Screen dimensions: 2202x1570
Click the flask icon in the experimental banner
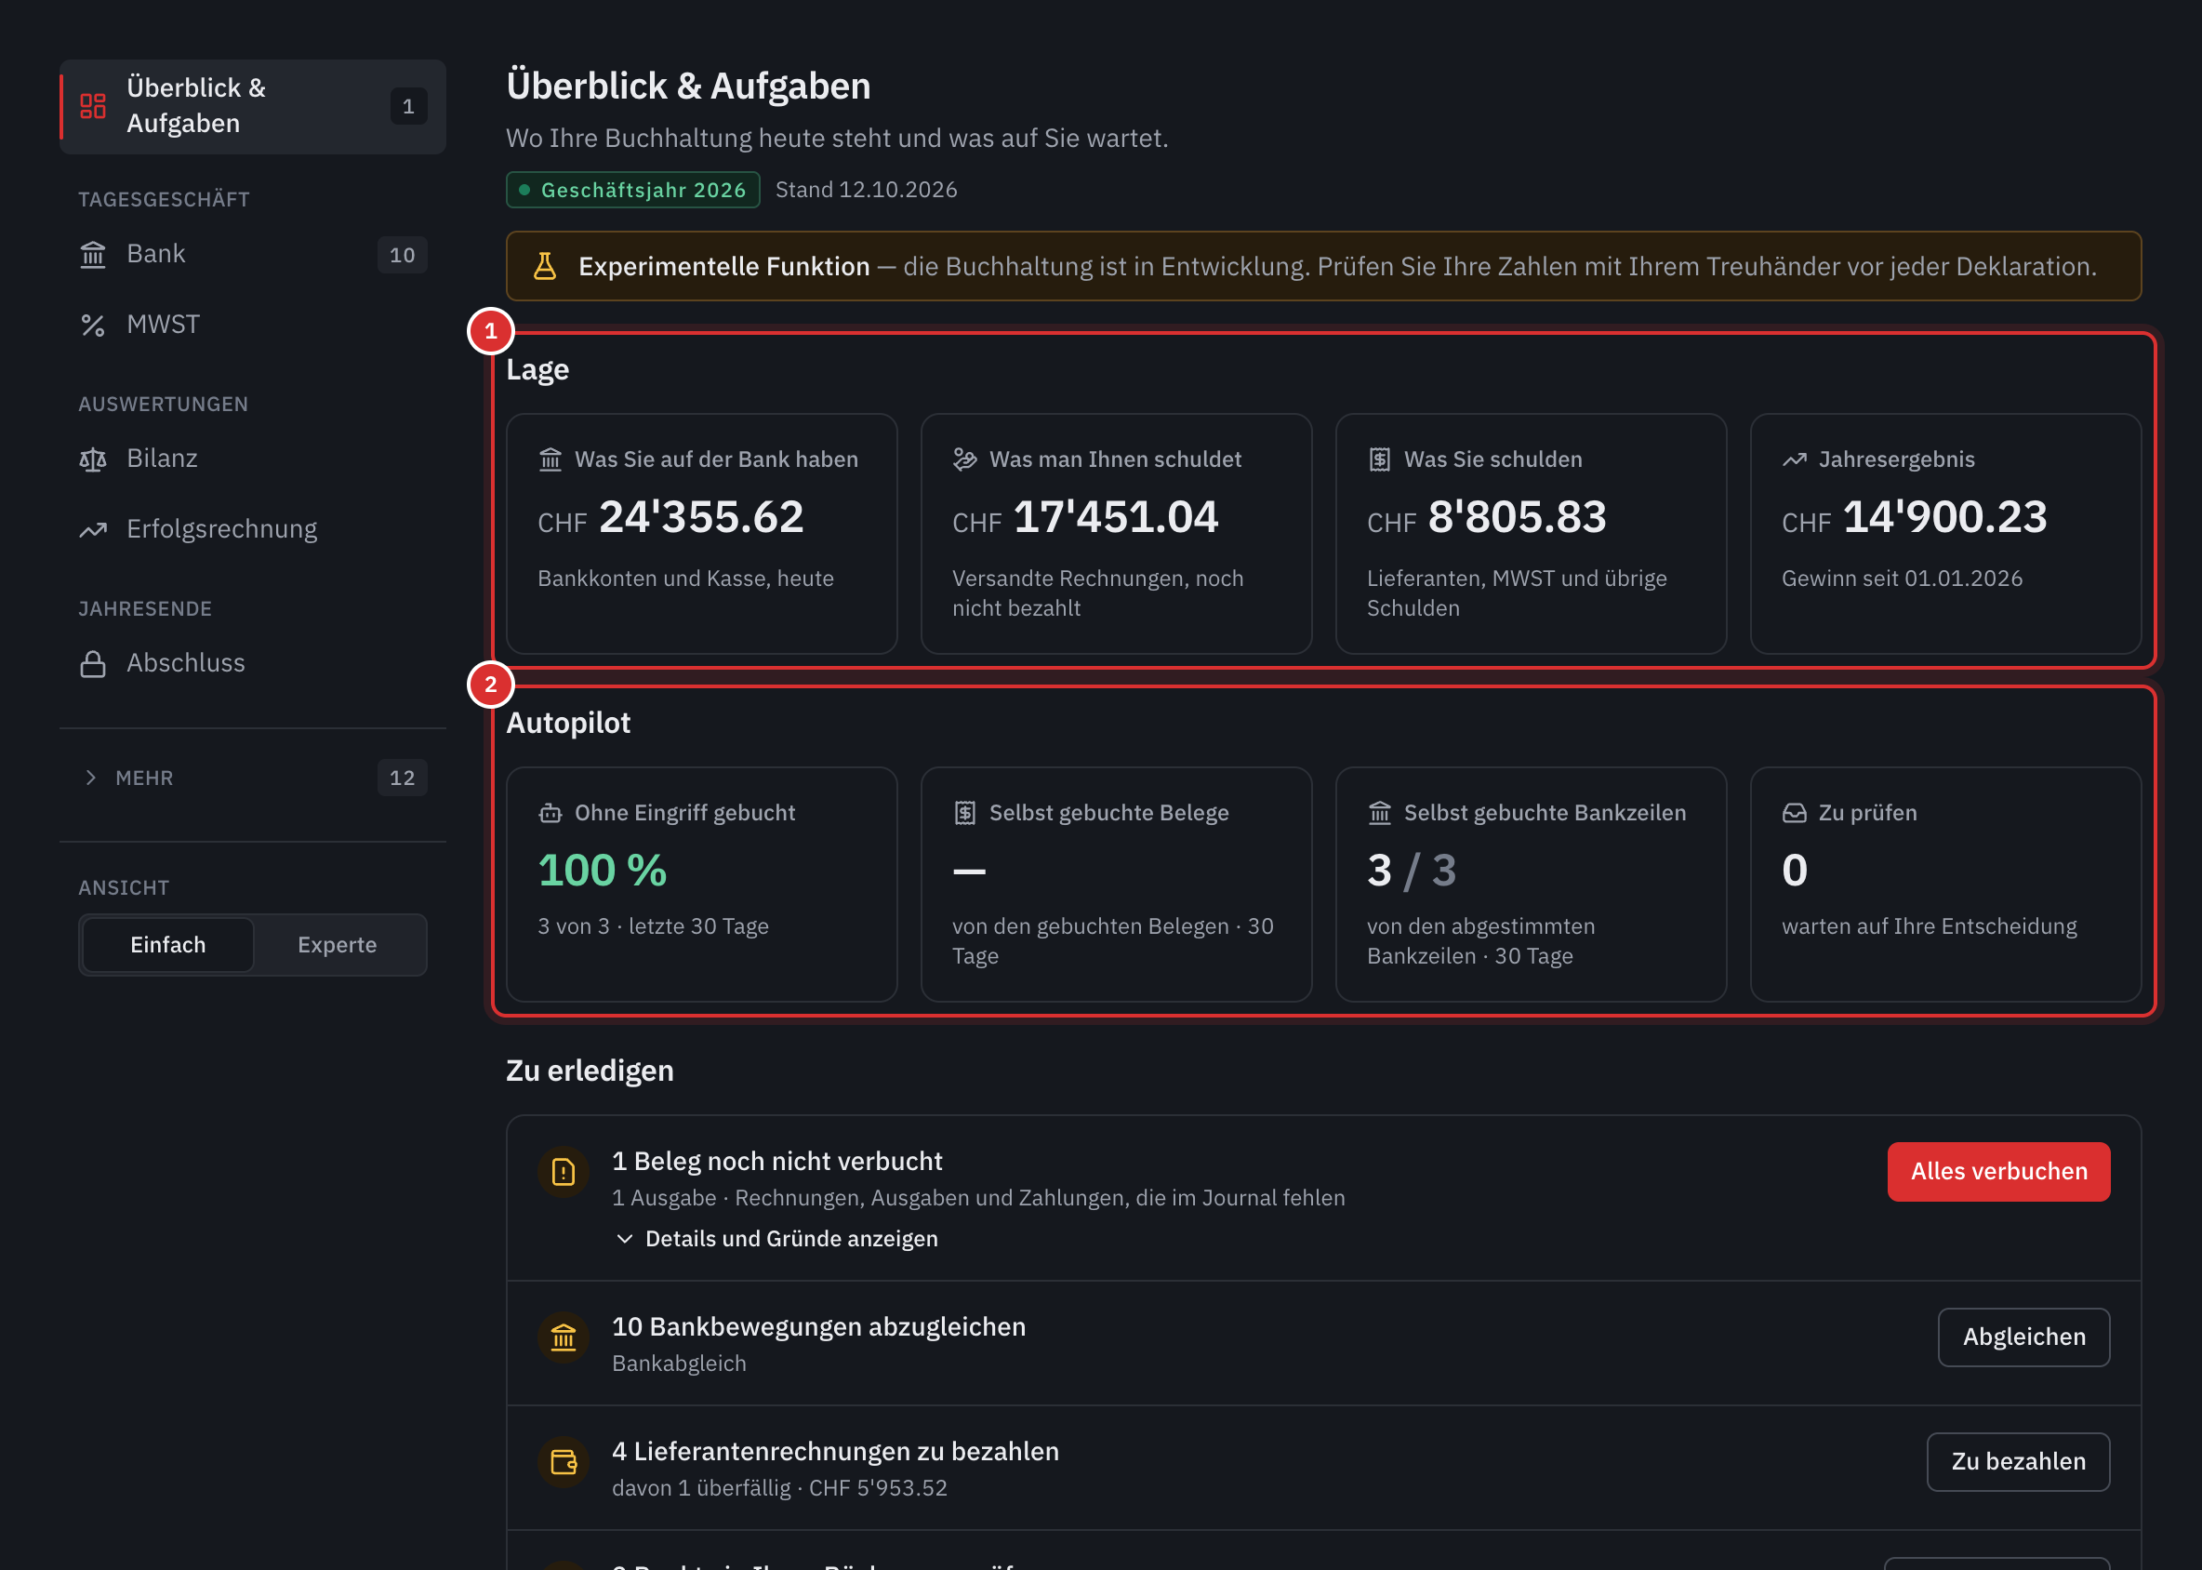coord(545,266)
